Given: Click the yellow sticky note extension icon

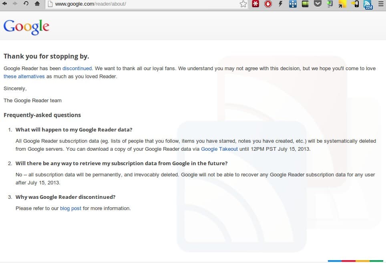Looking at the screenshot, I should tap(342, 4).
